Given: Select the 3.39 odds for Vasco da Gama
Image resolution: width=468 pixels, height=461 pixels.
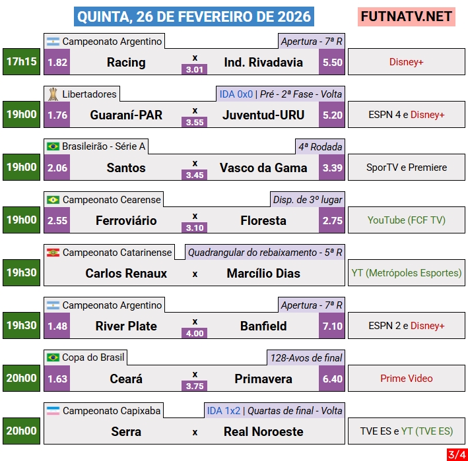Looking at the screenshot, I should pos(332,168).
